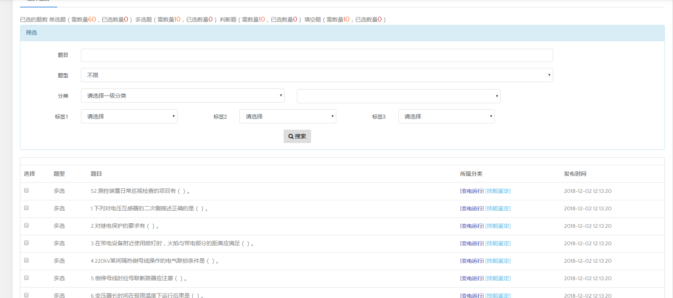Expand the 标签2 dropdown
Viewport: 673px width, 298px height.
(x=287, y=116)
